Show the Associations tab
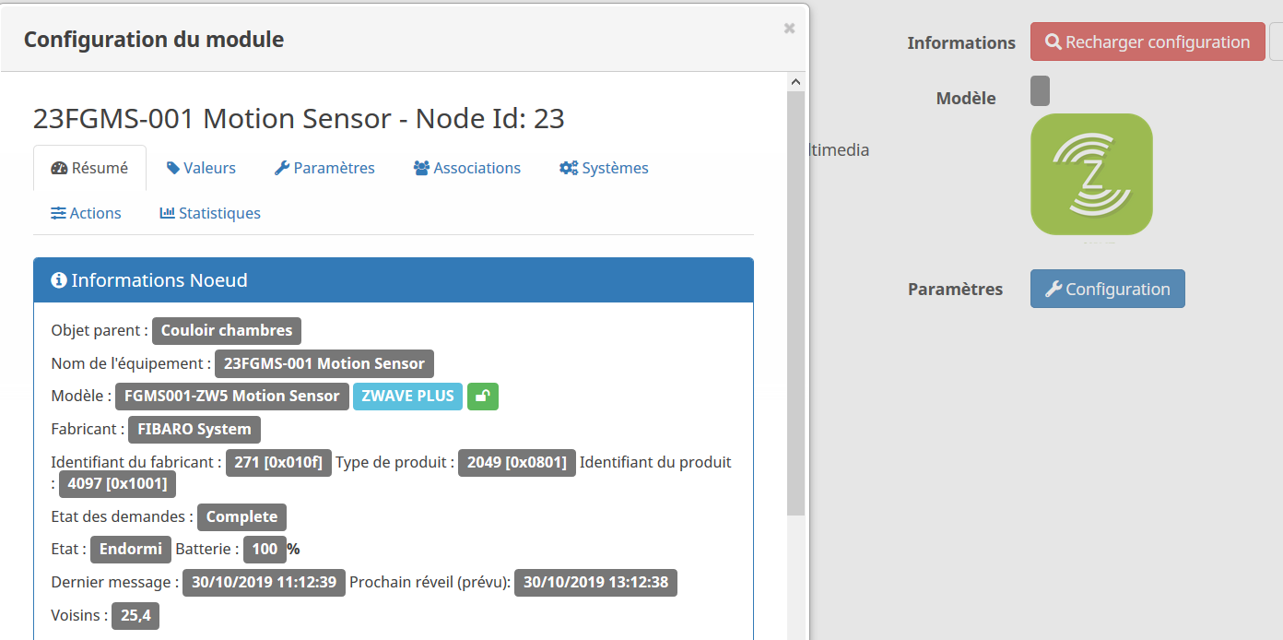 pos(467,168)
